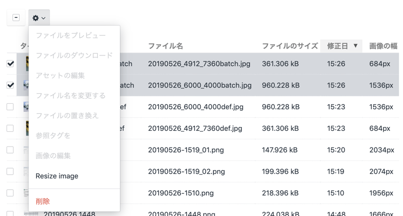Sort by ファイルのサイズ column header

point(289,46)
